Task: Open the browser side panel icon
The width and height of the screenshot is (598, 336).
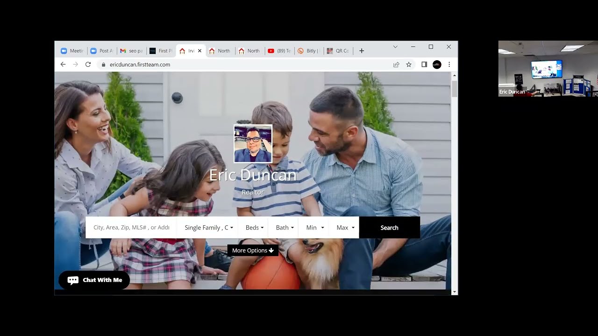Action: click(x=424, y=64)
